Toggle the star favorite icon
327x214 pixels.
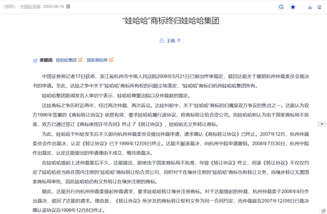(293, 7)
